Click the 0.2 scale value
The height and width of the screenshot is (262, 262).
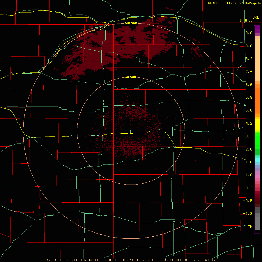pos(249,188)
